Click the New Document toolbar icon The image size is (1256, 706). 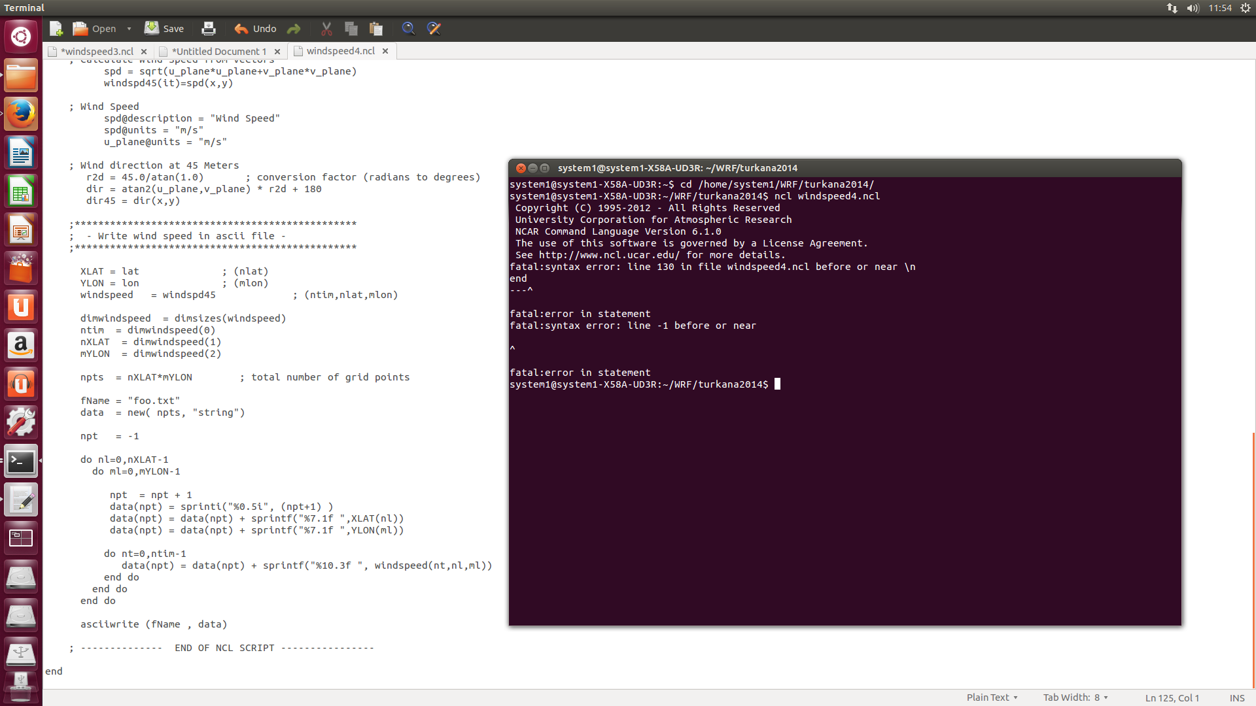56,29
